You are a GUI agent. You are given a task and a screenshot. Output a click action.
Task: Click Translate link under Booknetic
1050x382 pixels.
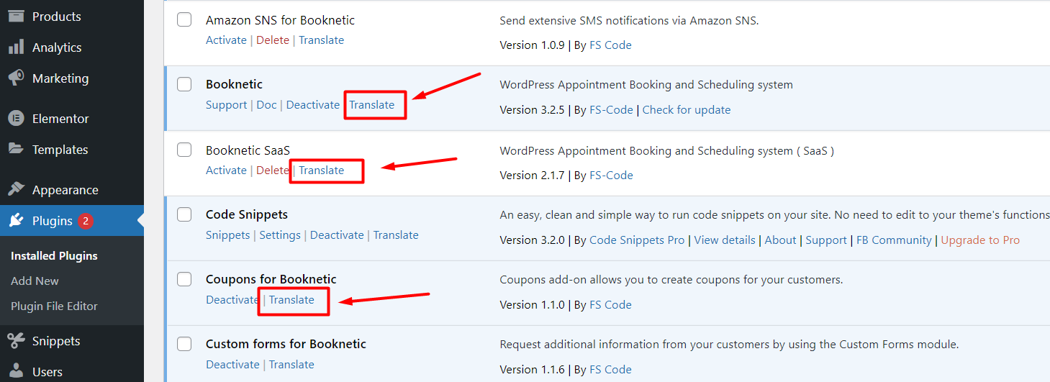pos(372,105)
